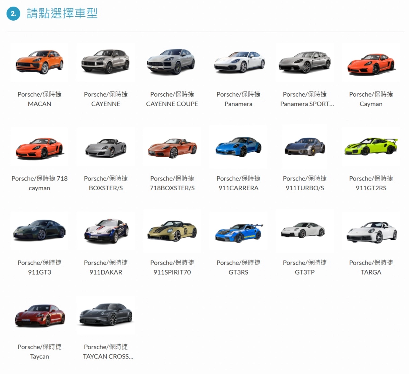Open the 718 cayman text label
409x374 pixels.
coord(39,183)
